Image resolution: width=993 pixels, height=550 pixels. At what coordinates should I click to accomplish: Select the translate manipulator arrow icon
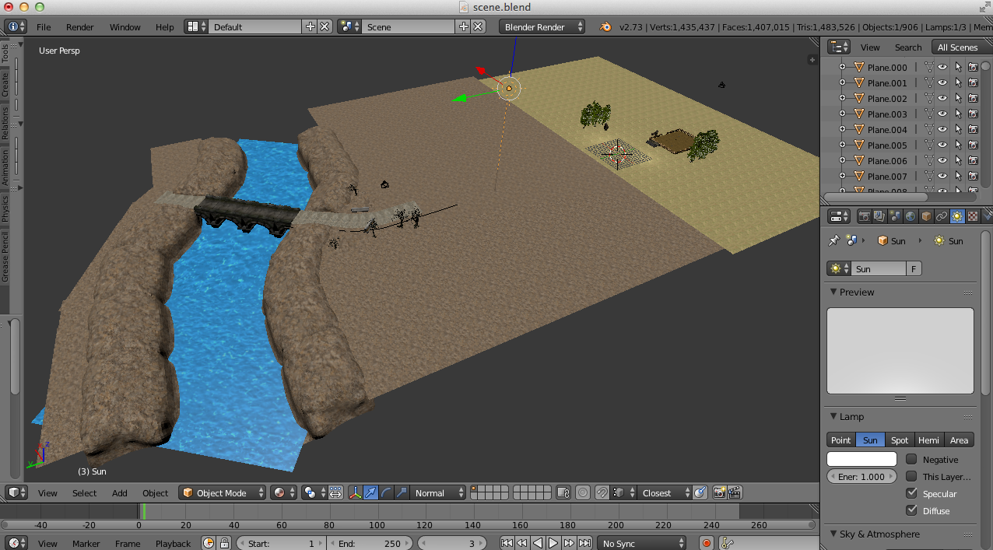click(x=370, y=492)
